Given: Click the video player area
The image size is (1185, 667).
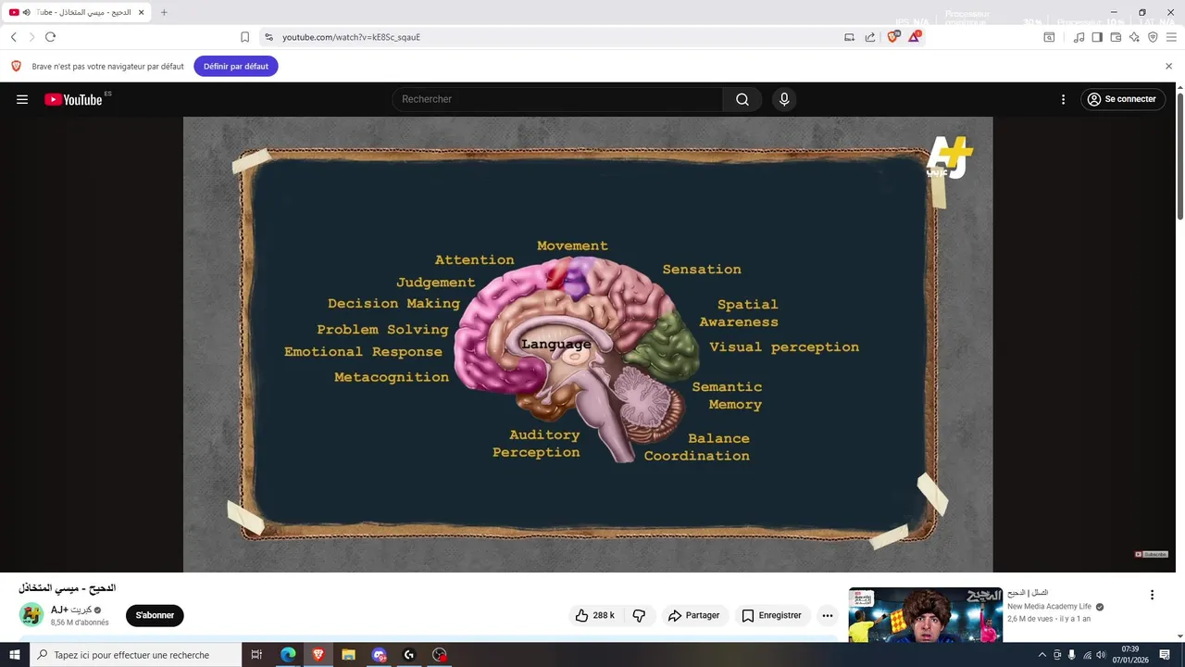Looking at the screenshot, I should [588, 344].
